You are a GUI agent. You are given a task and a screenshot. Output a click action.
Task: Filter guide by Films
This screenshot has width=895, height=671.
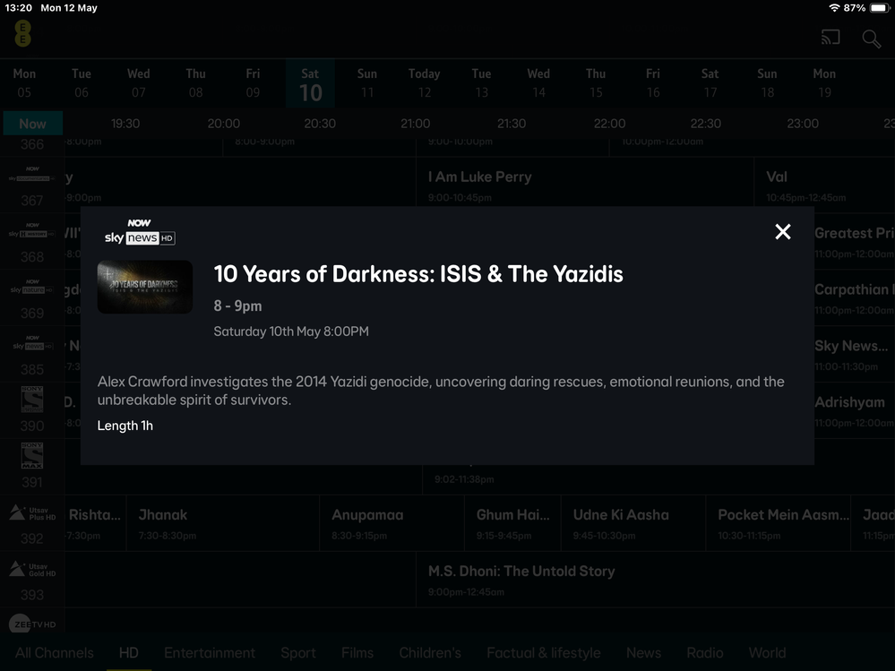pyautogui.click(x=357, y=653)
